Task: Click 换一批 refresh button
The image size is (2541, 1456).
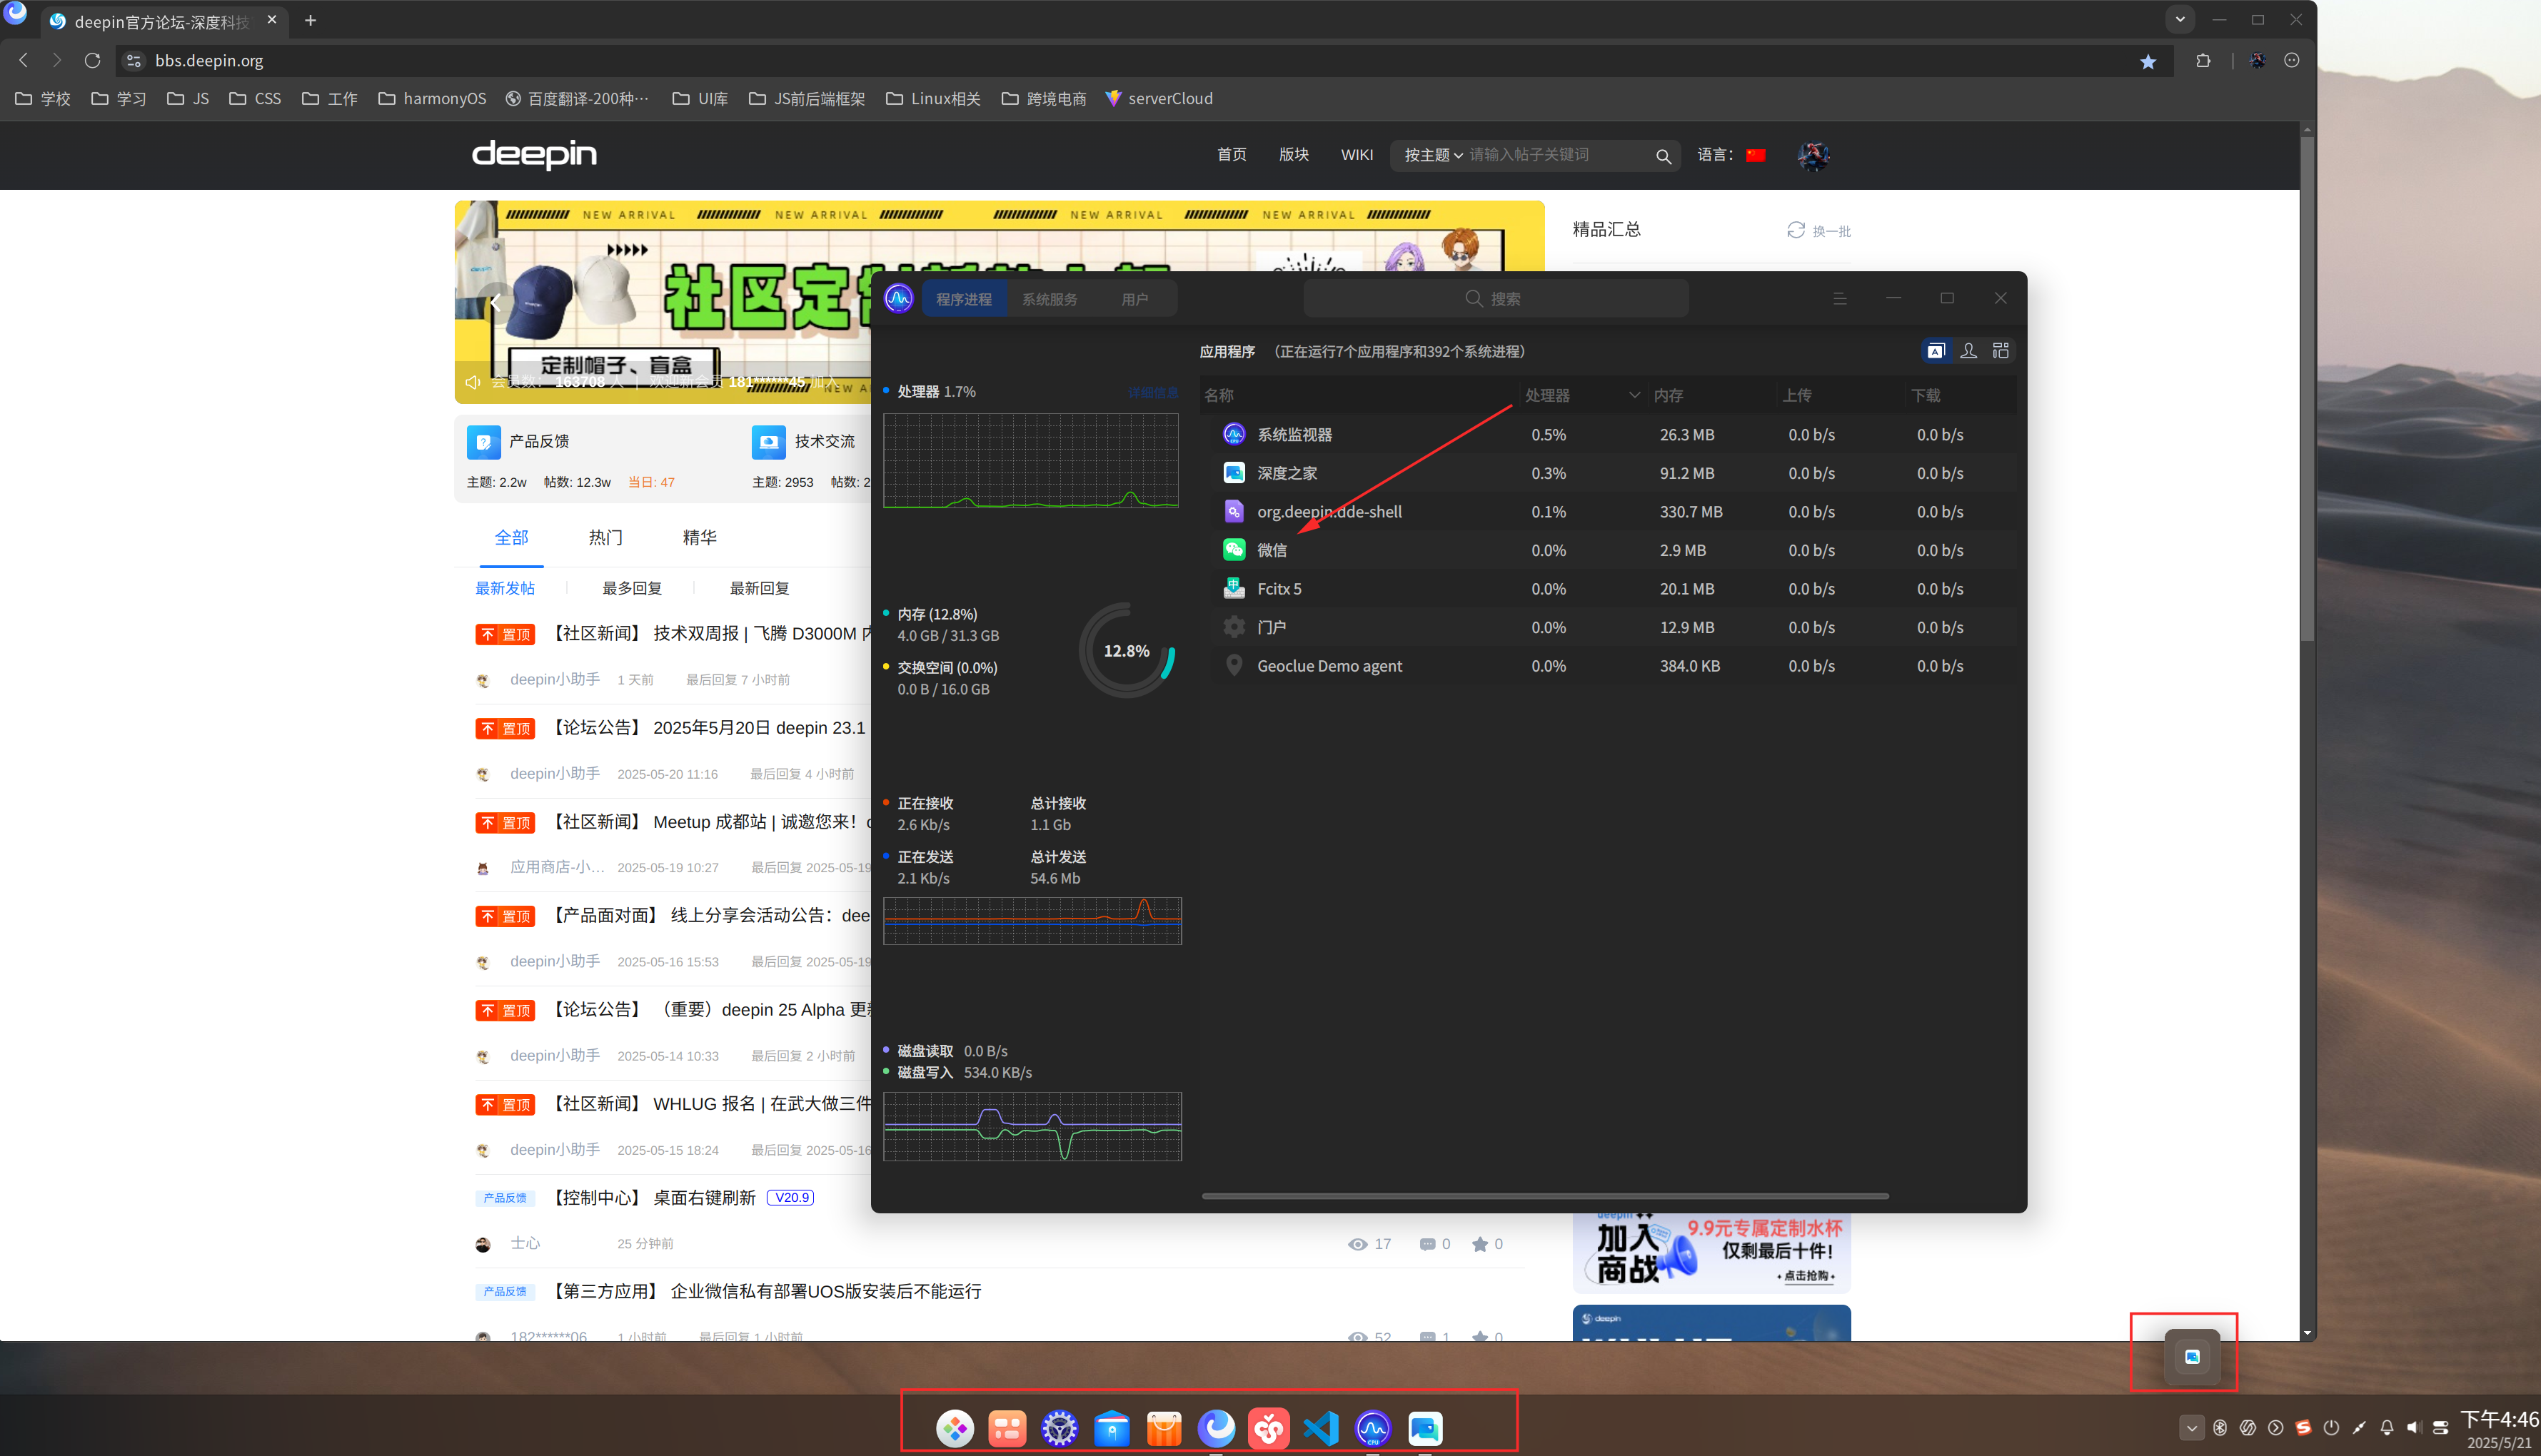Action: coord(1819,231)
